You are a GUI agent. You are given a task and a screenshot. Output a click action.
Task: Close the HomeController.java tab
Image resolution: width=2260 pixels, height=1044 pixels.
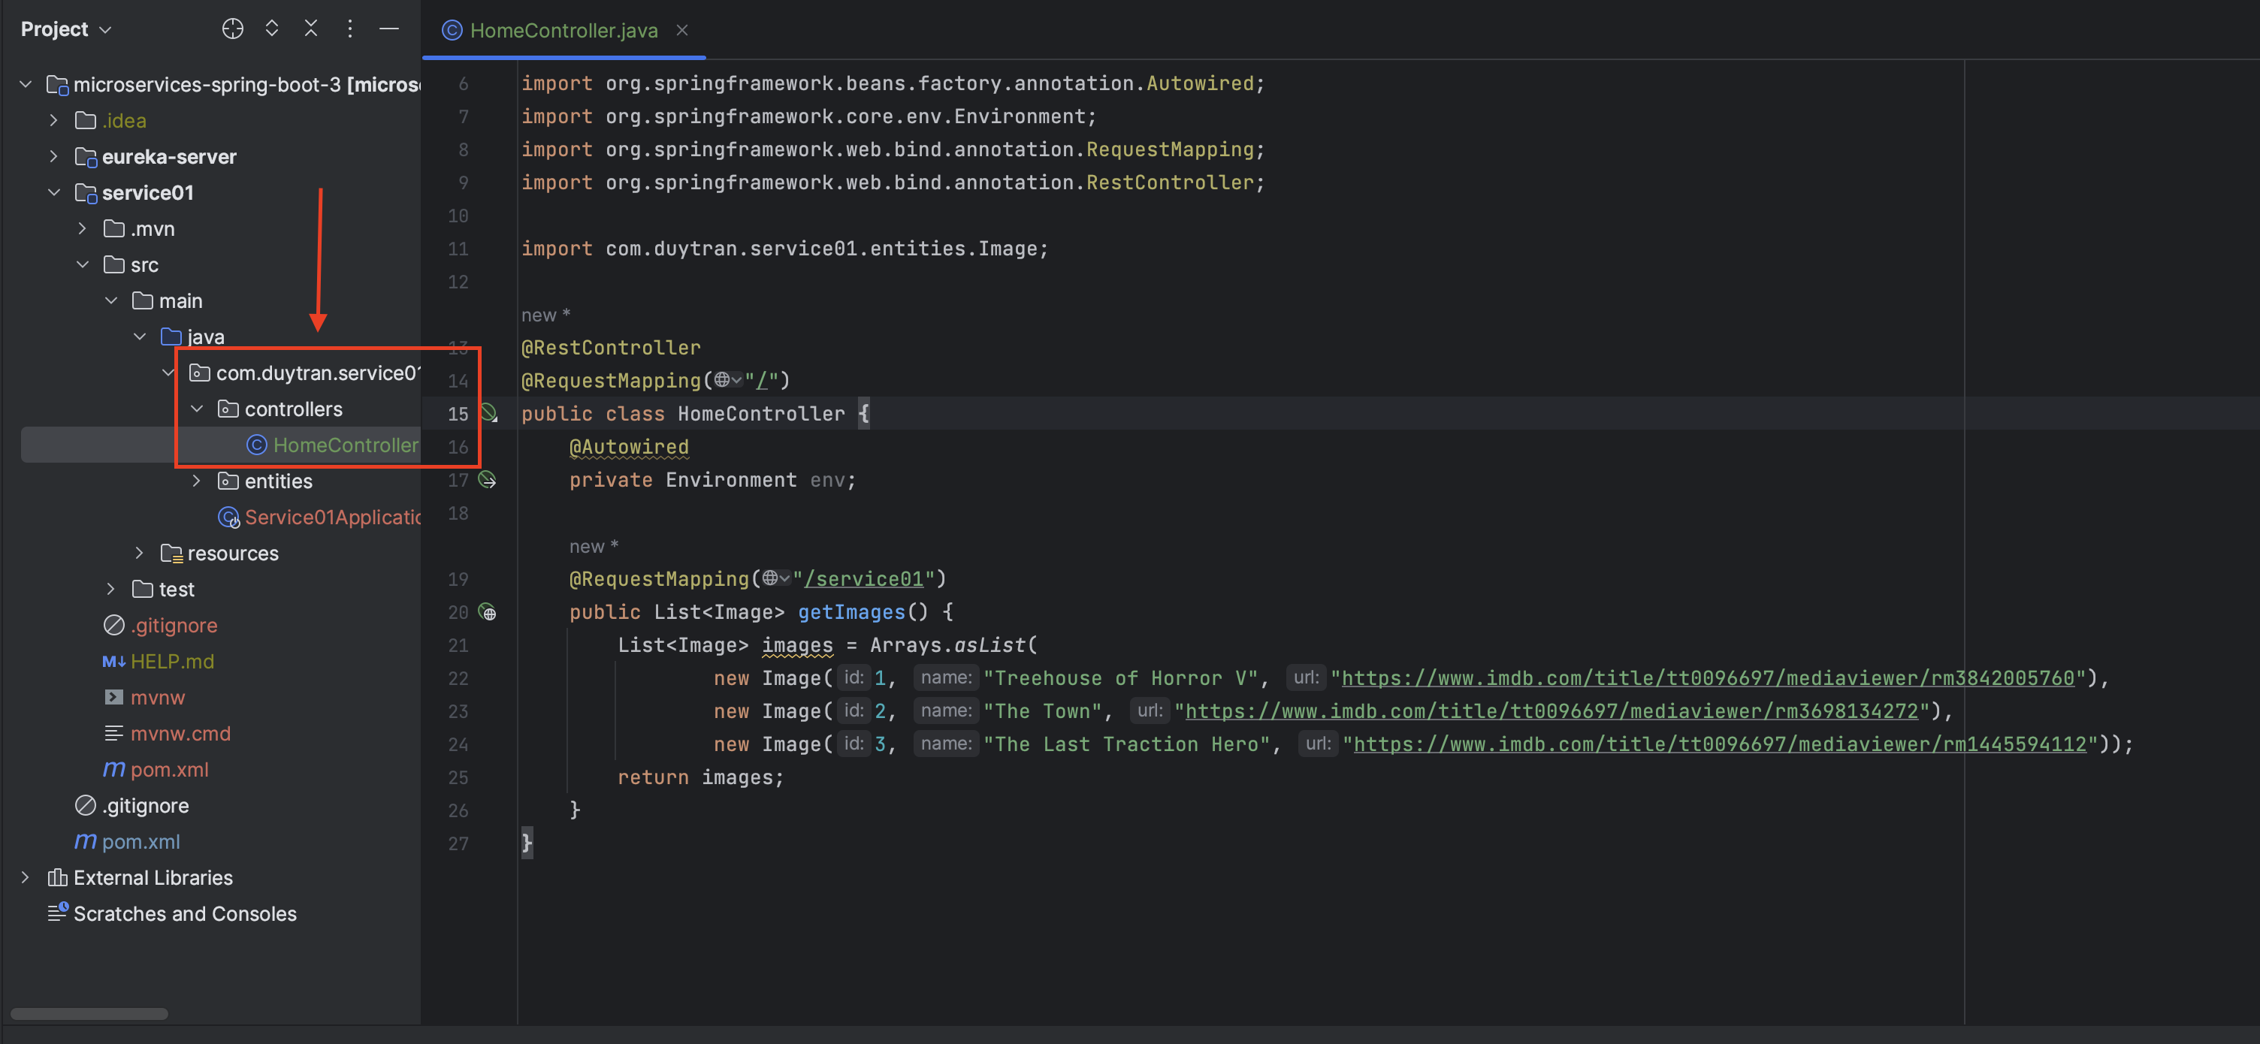681,30
